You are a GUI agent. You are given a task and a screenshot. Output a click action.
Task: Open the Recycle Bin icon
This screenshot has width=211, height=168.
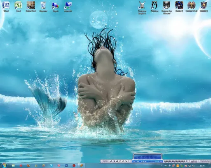click(43, 6)
